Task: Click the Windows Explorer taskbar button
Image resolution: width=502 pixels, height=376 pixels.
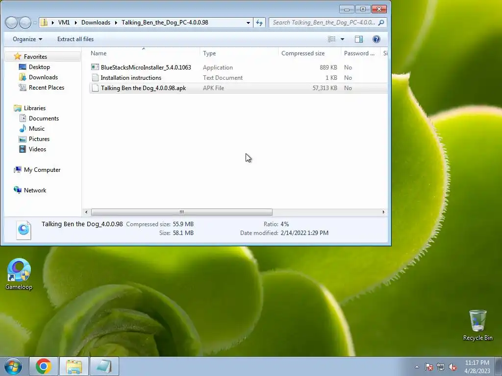Action: (74, 366)
